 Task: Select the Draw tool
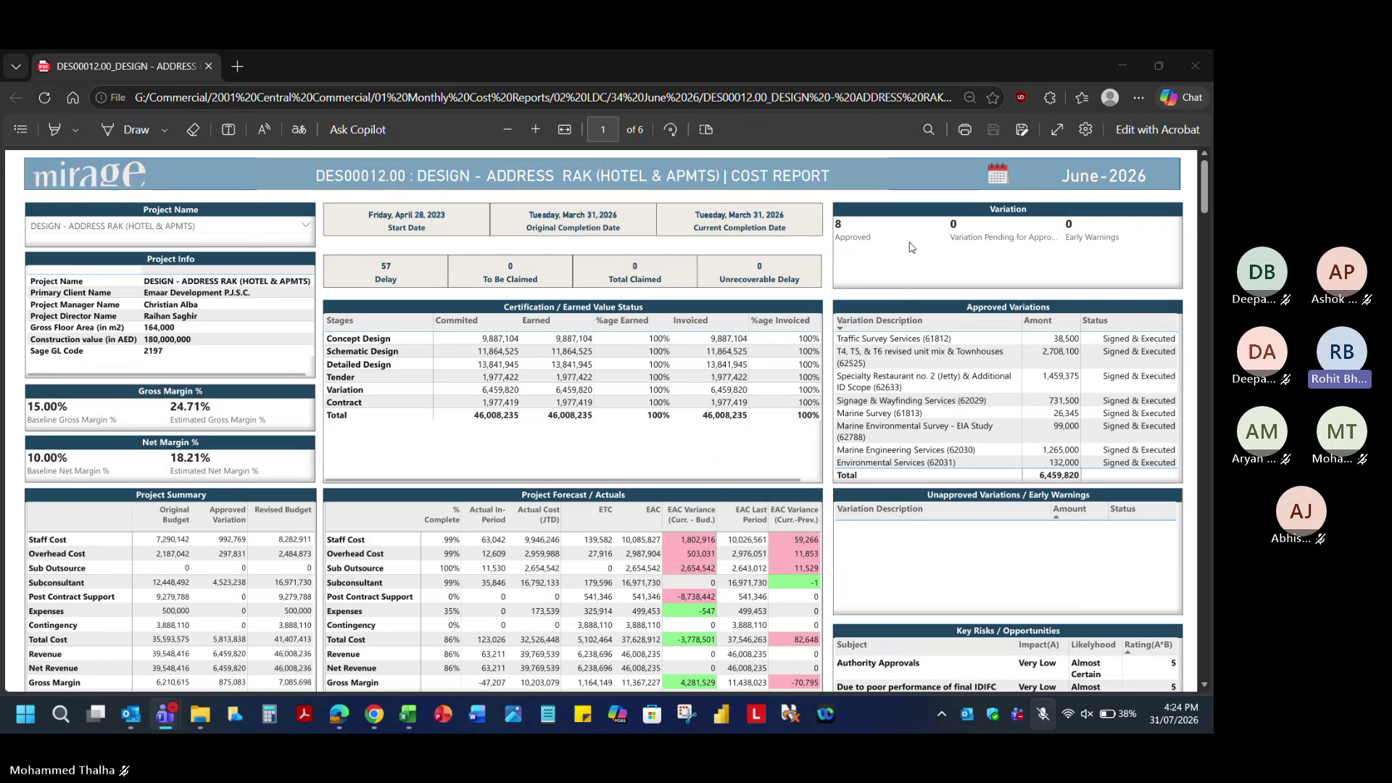pyautogui.click(x=125, y=130)
